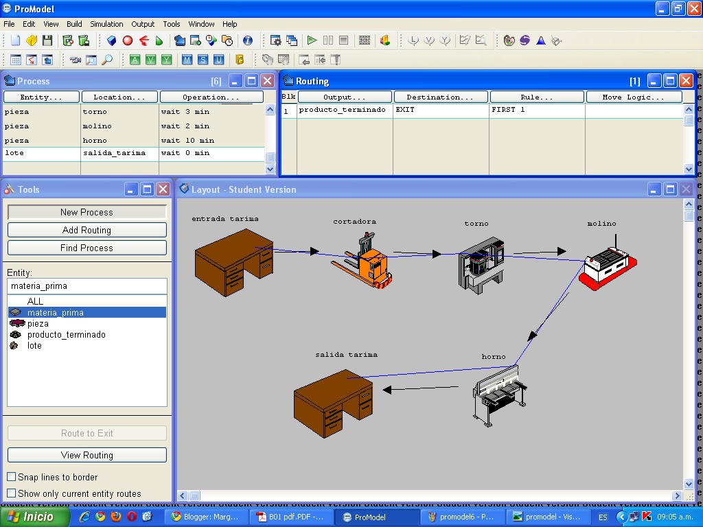Open the Rule dropdown in the Routing window
The height and width of the screenshot is (527, 703).
pos(536,96)
